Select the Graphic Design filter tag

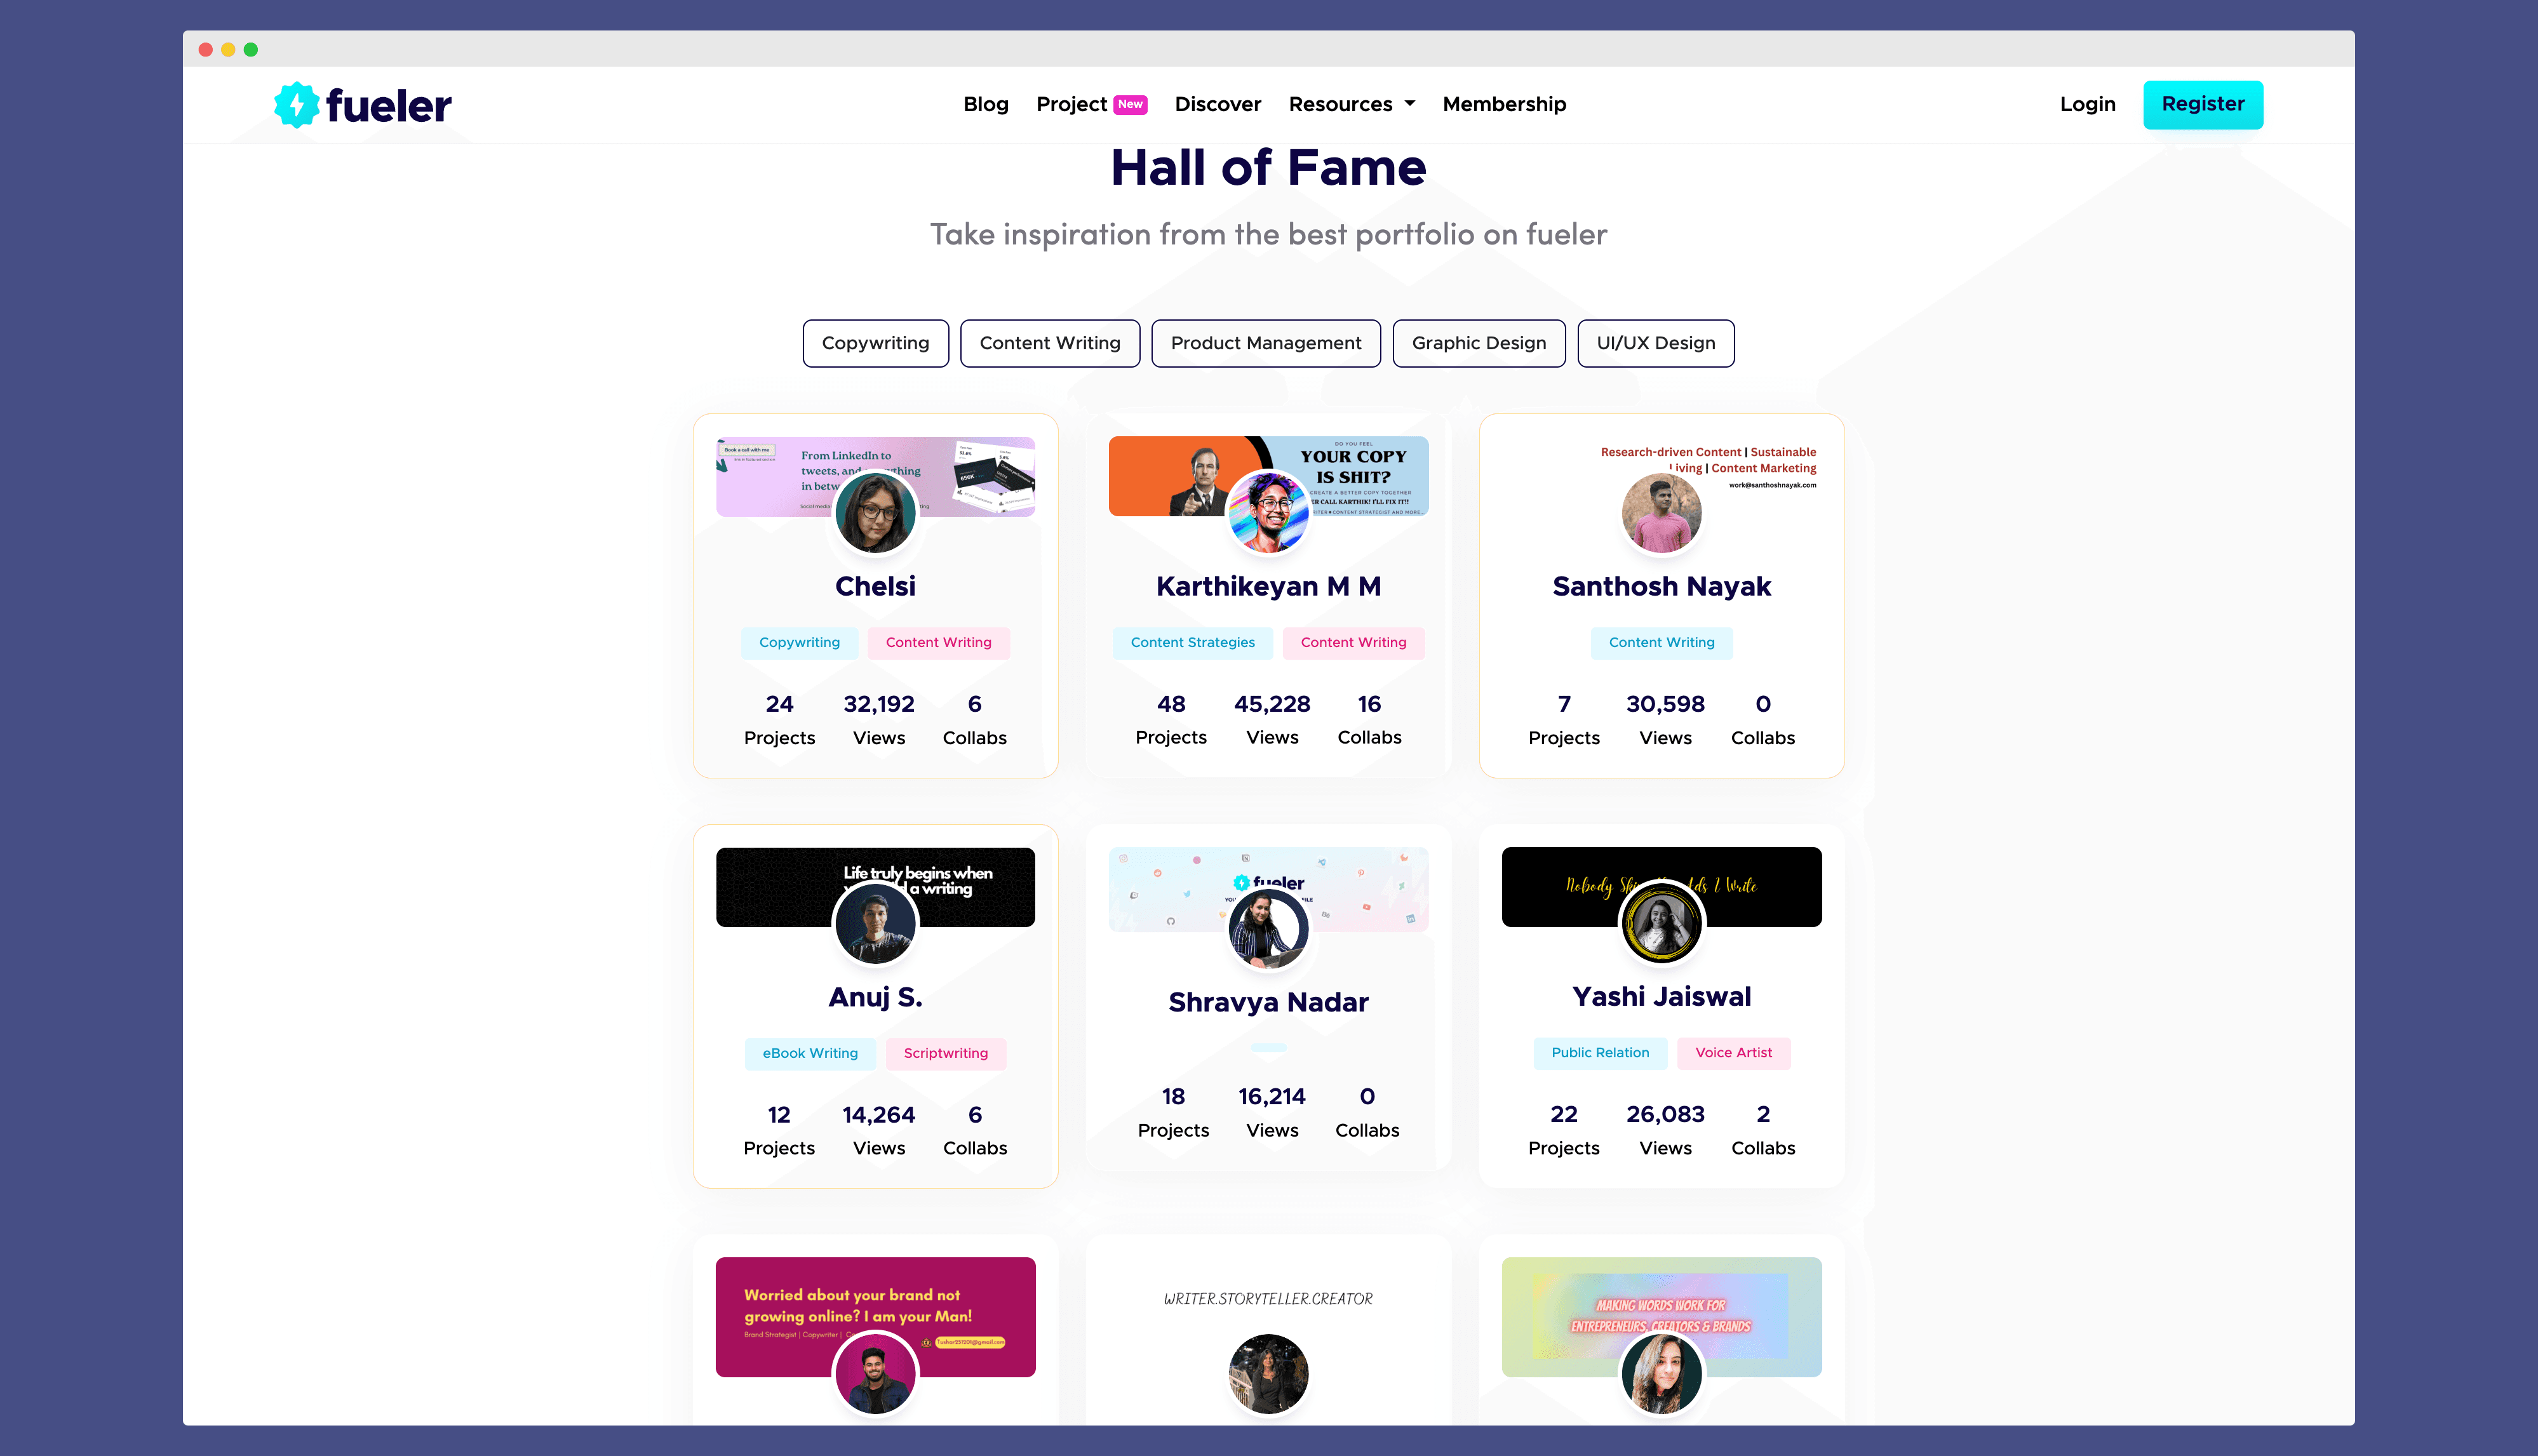tap(1478, 342)
